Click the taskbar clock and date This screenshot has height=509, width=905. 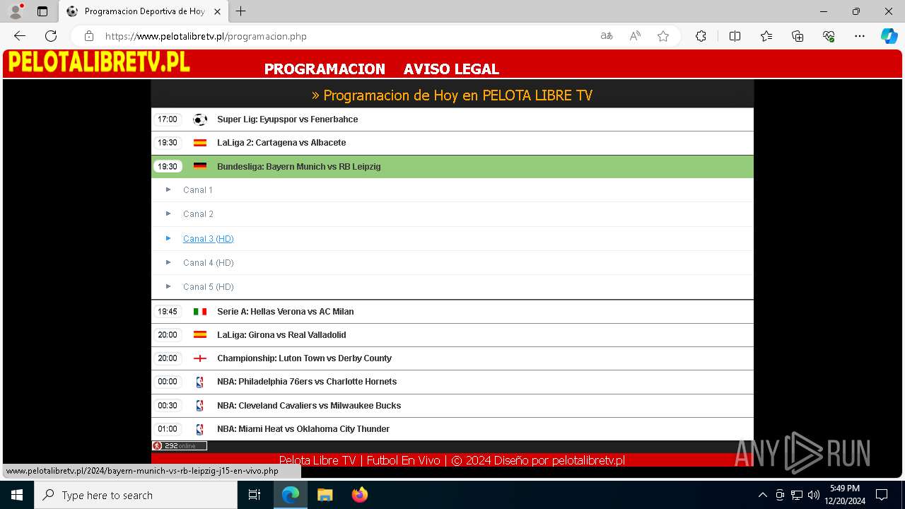(845, 495)
